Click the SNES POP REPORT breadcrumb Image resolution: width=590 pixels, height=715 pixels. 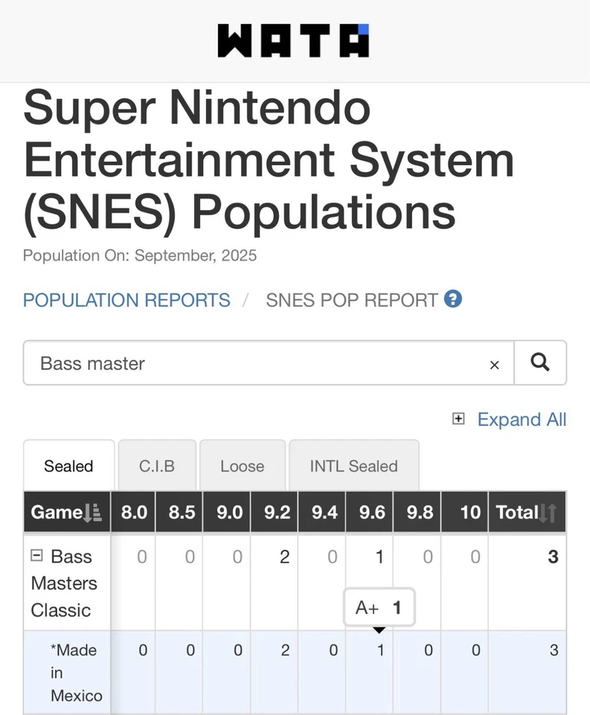(351, 300)
